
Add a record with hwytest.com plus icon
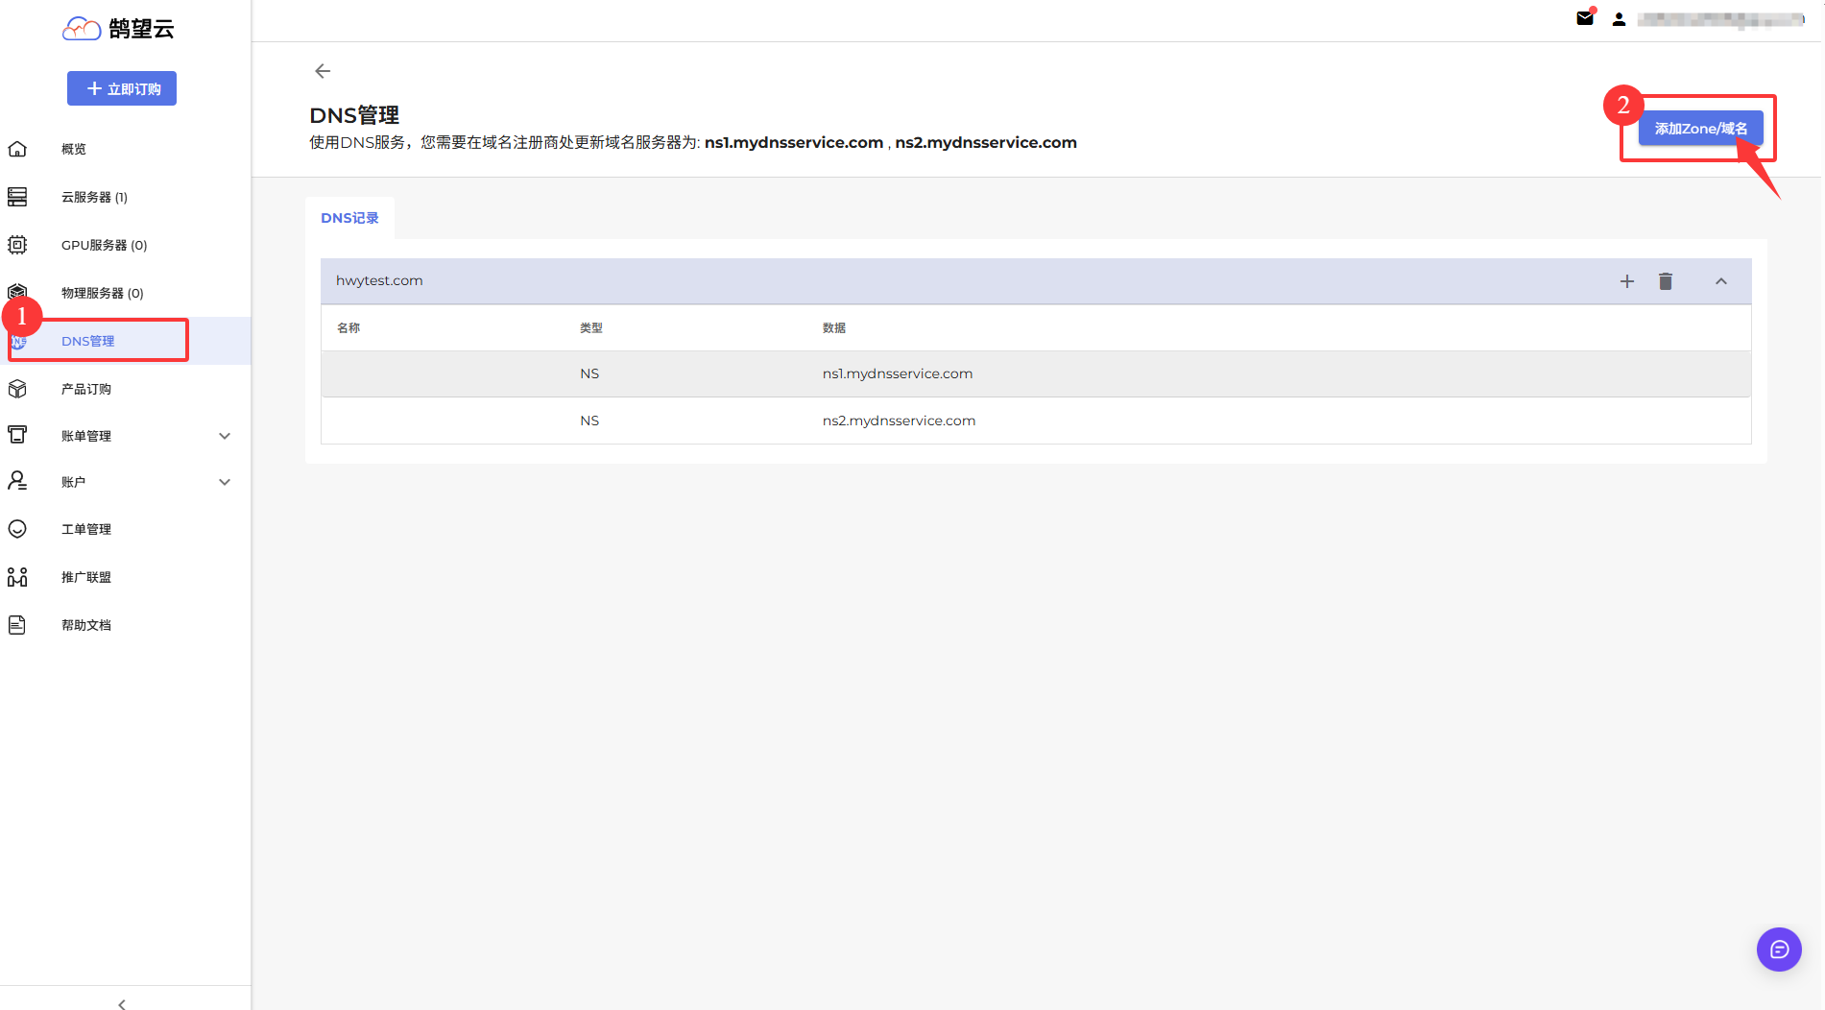pyautogui.click(x=1627, y=281)
